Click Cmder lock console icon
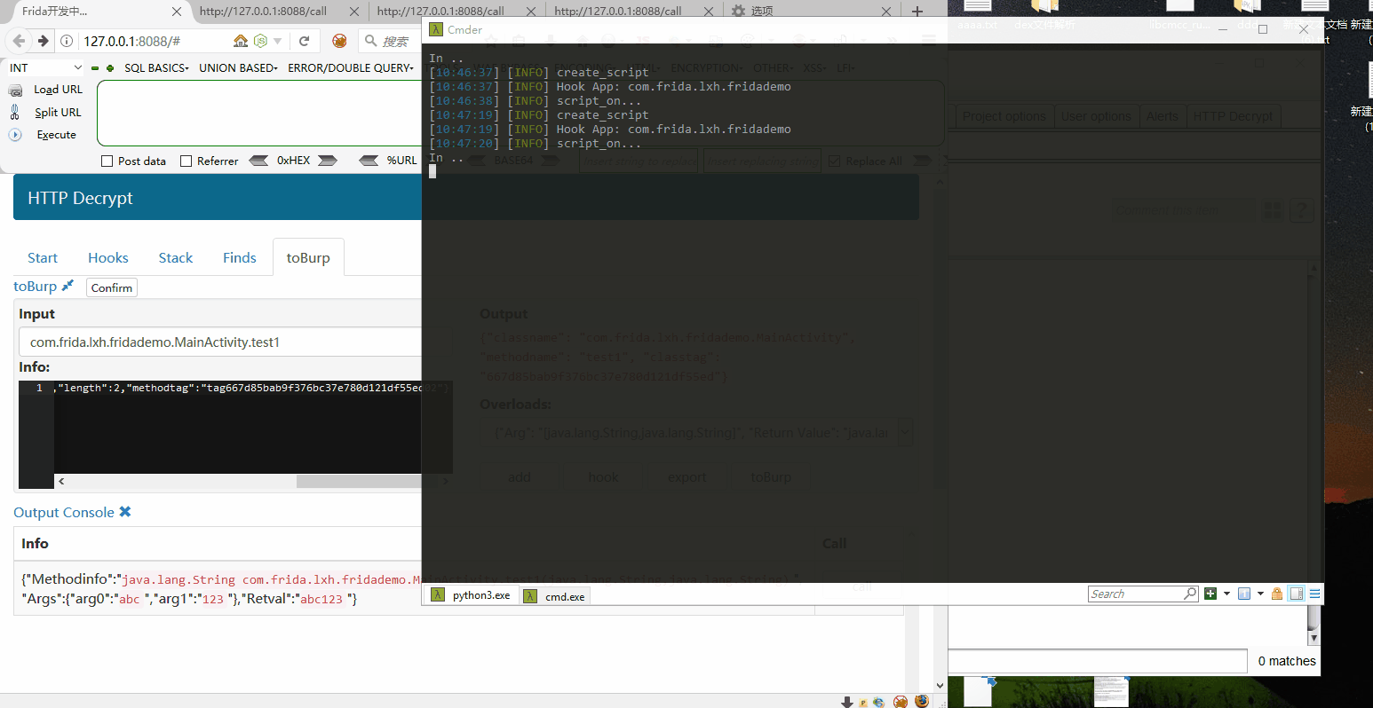1373x708 pixels. [x=1277, y=594]
